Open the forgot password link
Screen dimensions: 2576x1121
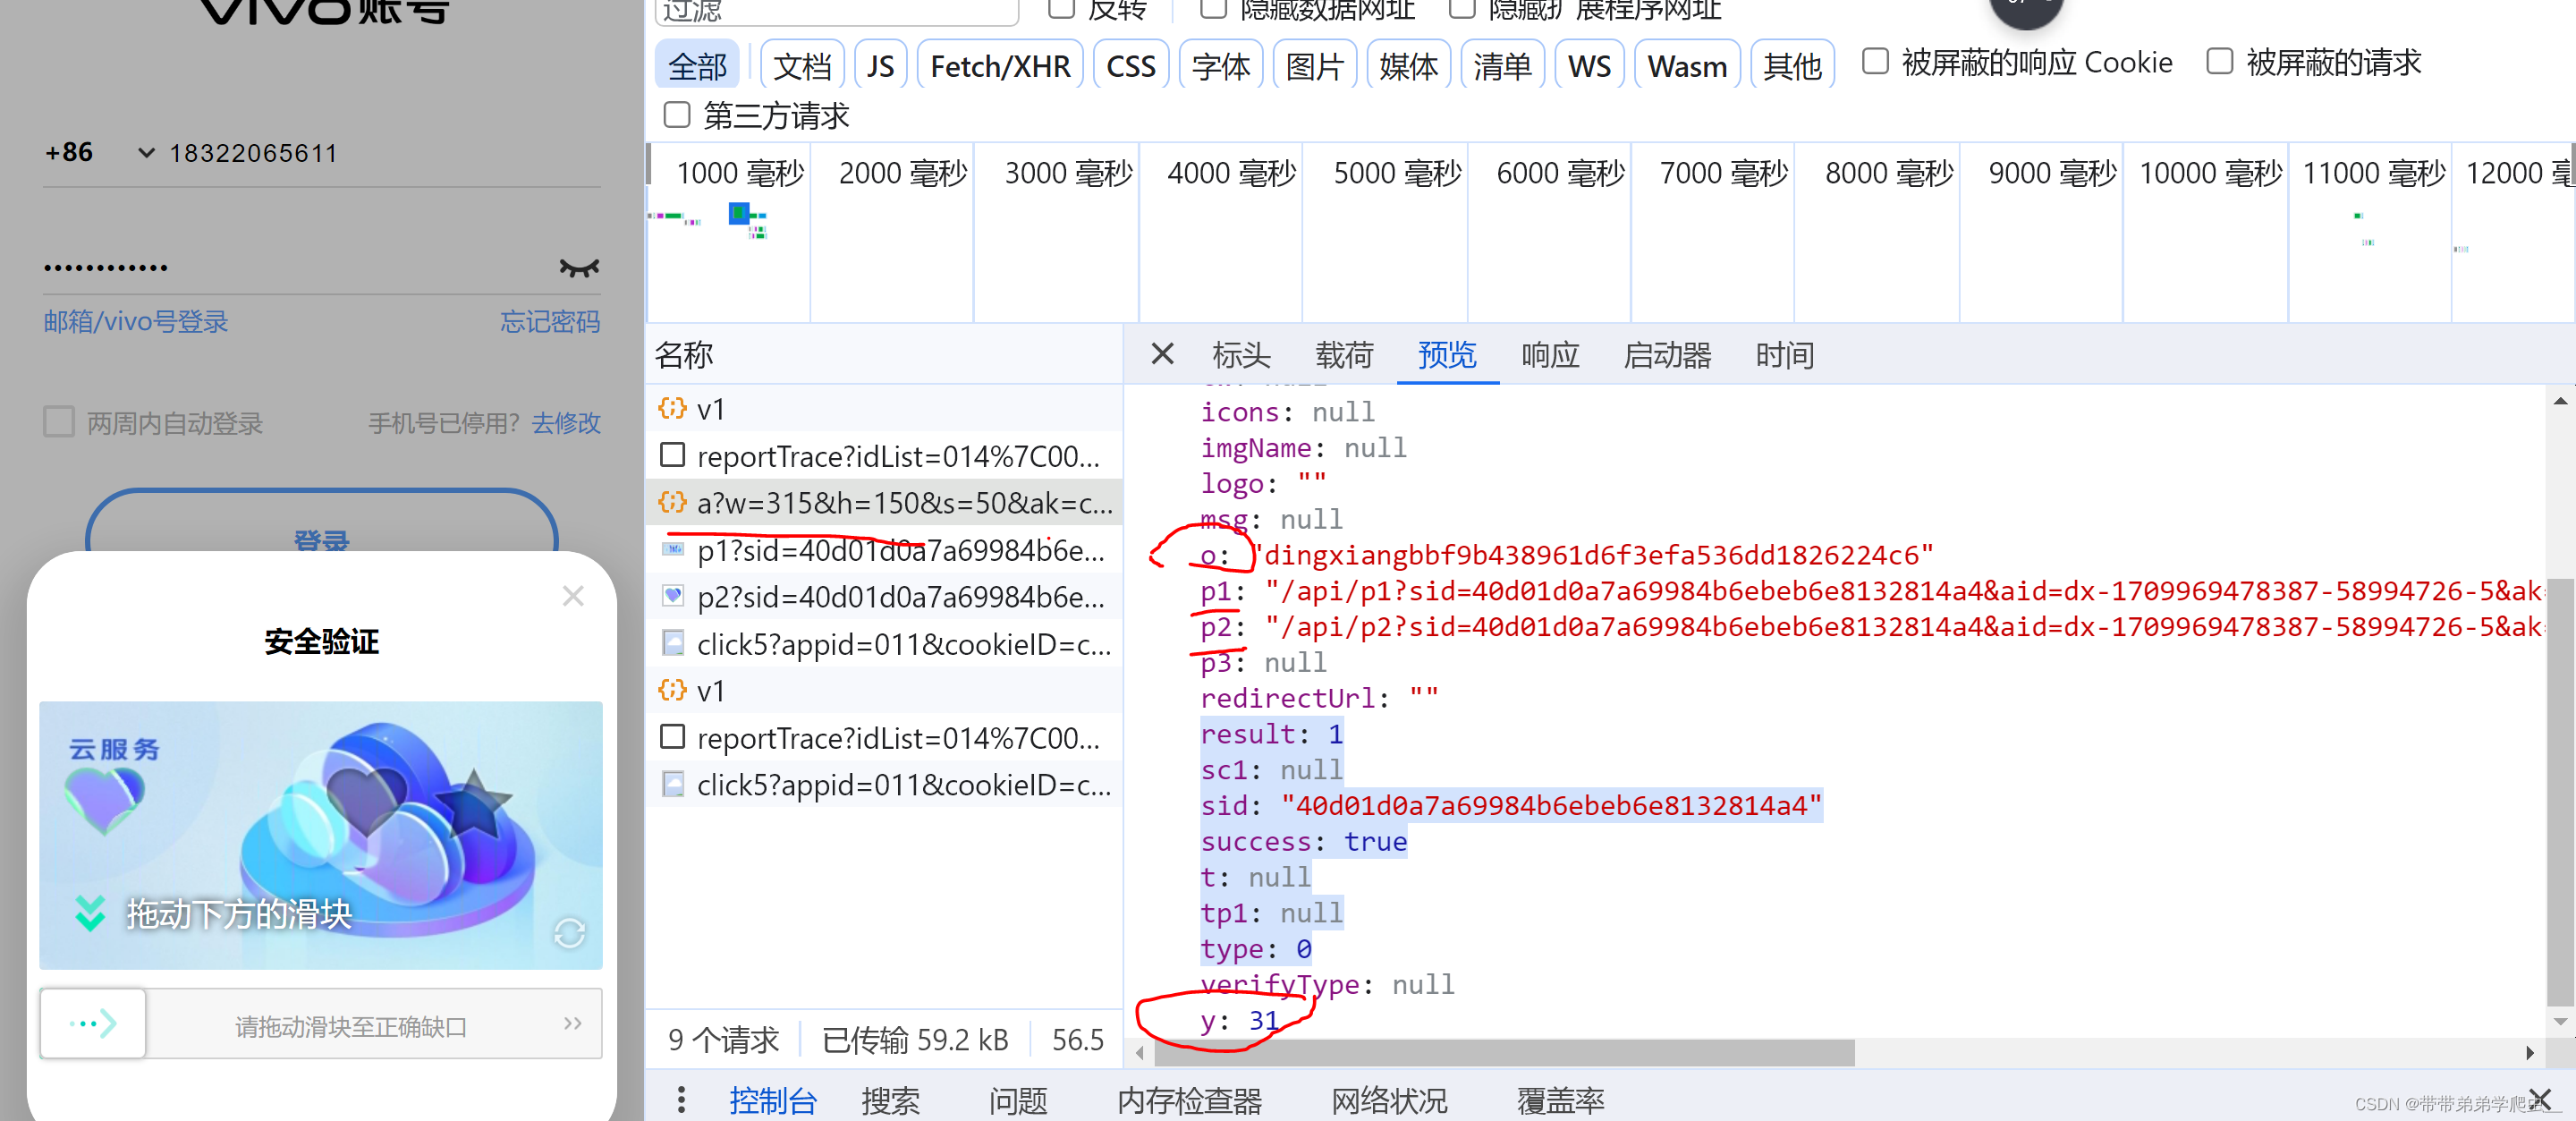[x=549, y=322]
